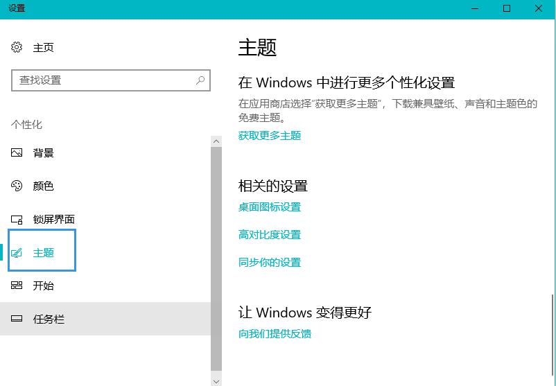Open 桌面图标设置 link

[270, 207]
